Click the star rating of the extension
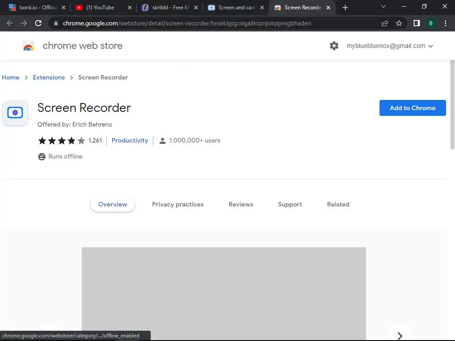The height and width of the screenshot is (341, 455). [x=61, y=141]
